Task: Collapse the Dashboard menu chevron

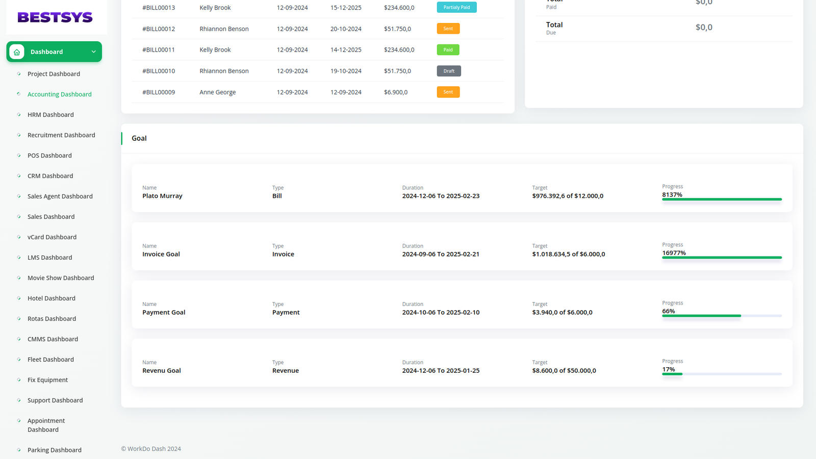Action: 93,52
